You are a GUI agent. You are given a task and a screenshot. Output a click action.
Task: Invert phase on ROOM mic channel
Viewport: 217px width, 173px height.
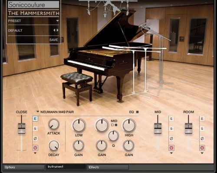[x=202, y=138]
